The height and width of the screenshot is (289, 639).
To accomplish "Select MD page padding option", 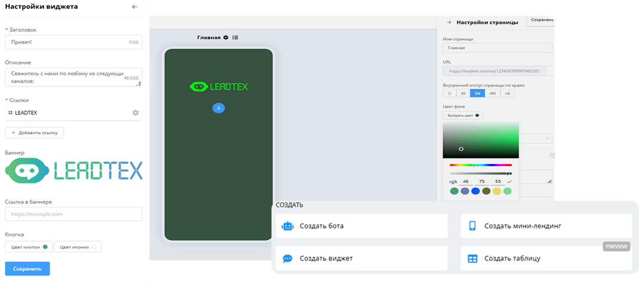I will tap(492, 94).
